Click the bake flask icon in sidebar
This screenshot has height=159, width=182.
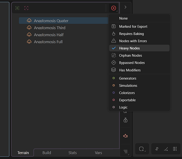tap(126, 120)
